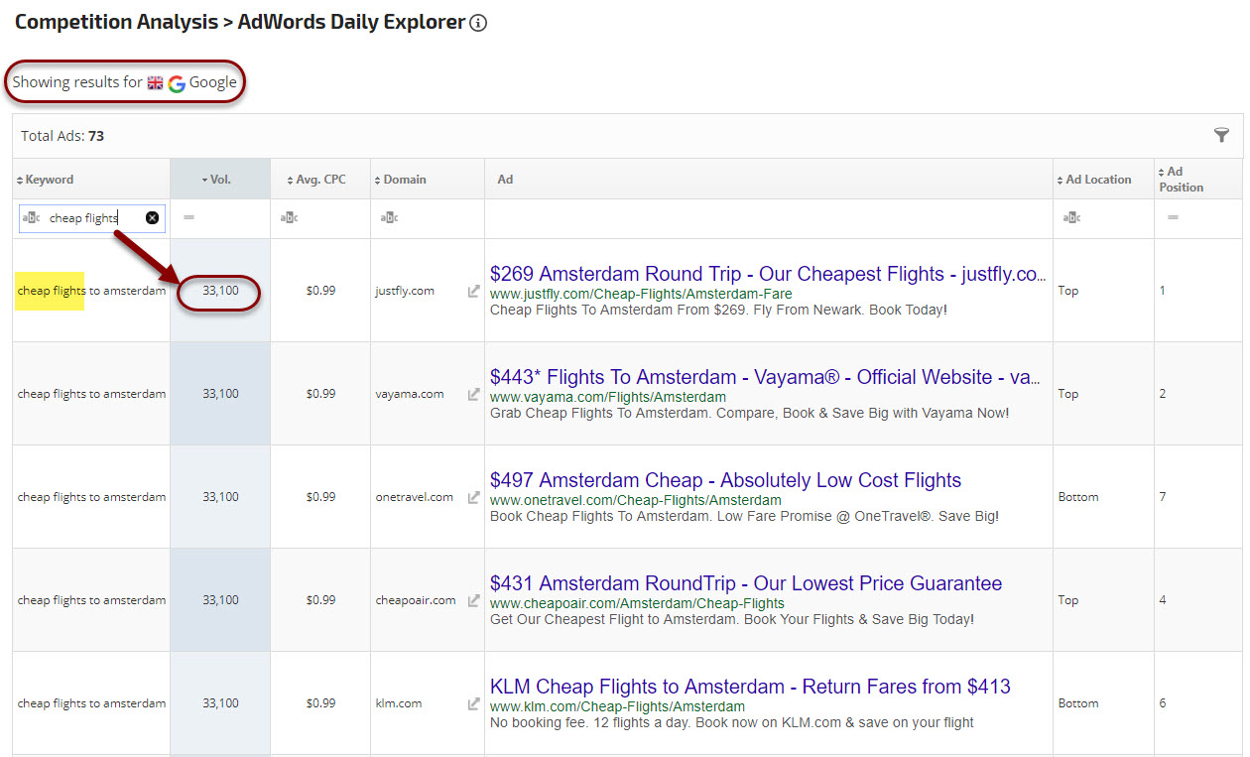Open external link icon for klm.com
Image resolution: width=1250 pixels, height=757 pixels.
474,703
